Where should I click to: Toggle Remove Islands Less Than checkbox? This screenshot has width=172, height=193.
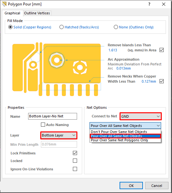pyautogui.click(x=161, y=50)
